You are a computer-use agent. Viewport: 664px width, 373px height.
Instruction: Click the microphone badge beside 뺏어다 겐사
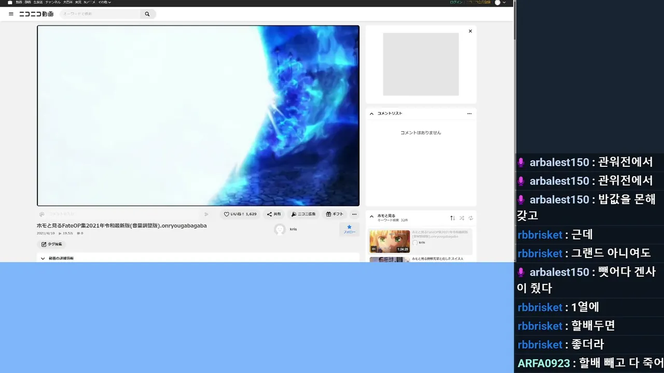tap(521, 272)
